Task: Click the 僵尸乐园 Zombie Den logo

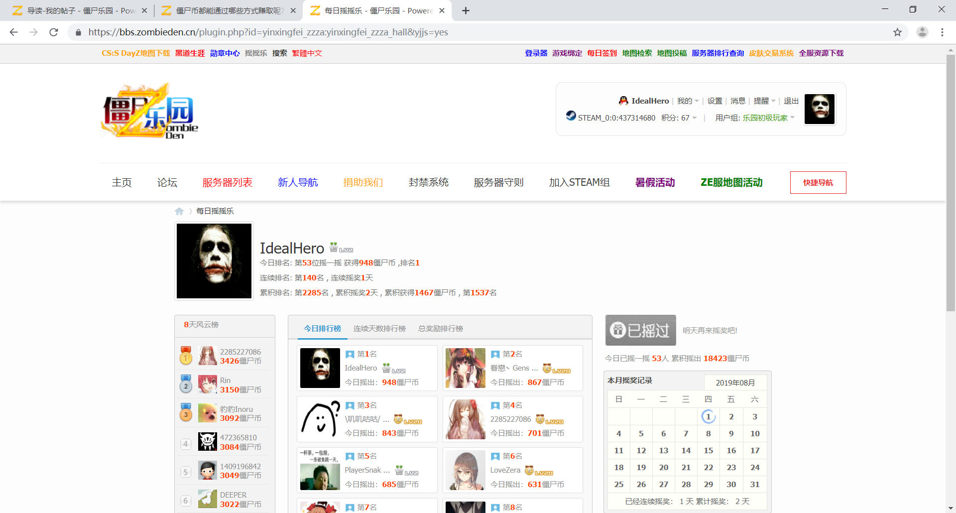Action: 149,111
